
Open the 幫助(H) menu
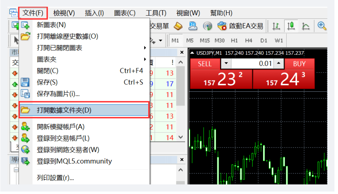[221, 13]
